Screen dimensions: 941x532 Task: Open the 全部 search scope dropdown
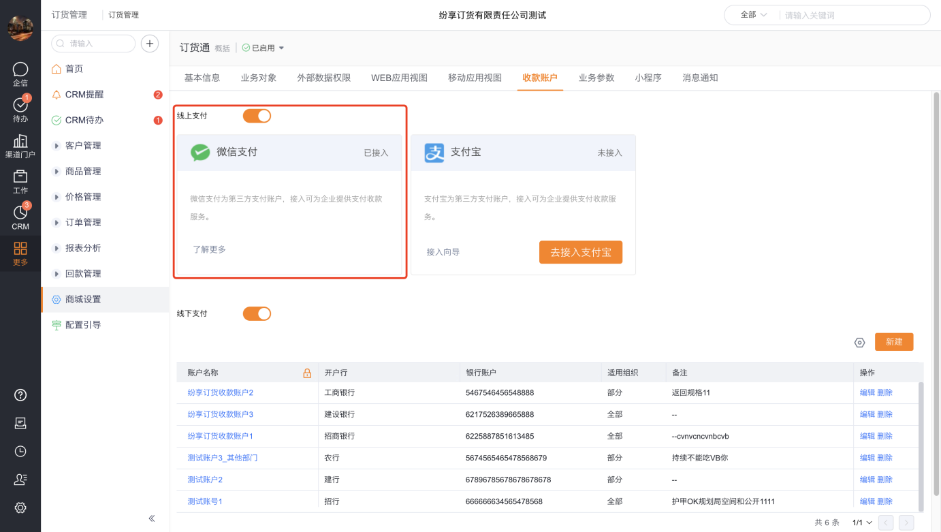[754, 15]
